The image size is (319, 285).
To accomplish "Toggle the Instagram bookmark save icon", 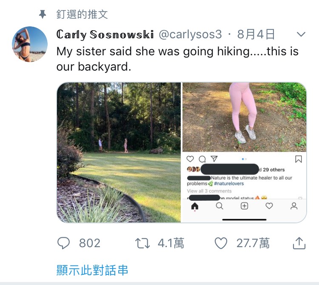I will click(298, 159).
